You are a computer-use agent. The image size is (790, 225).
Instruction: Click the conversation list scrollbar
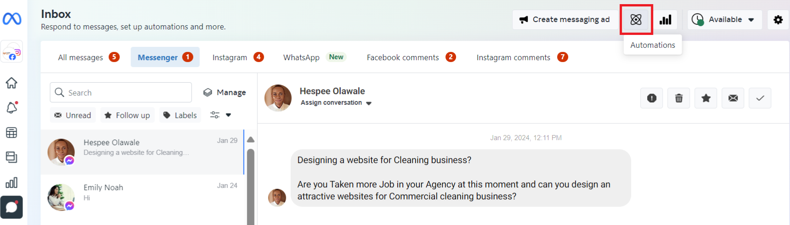click(x=251, y=184)
